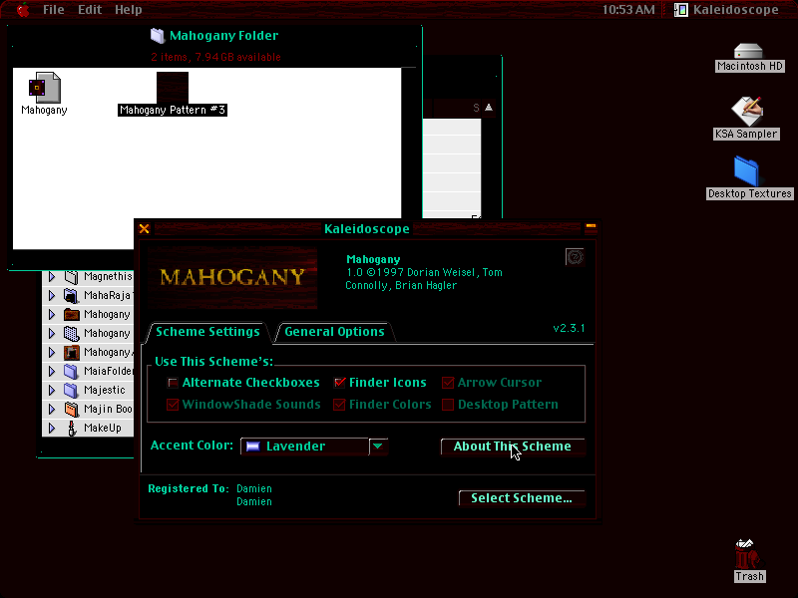Click the Mahogany Folder window title text
798x598 pixels.
[223, 36]
